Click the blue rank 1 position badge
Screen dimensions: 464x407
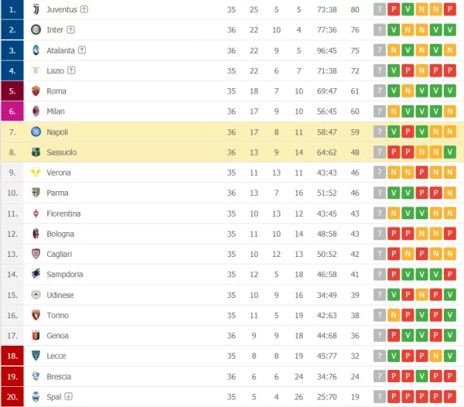pos(12,9)
